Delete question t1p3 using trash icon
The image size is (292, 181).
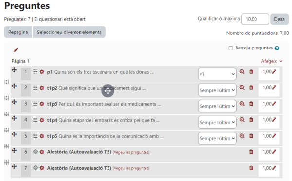(x=251, y=104)
